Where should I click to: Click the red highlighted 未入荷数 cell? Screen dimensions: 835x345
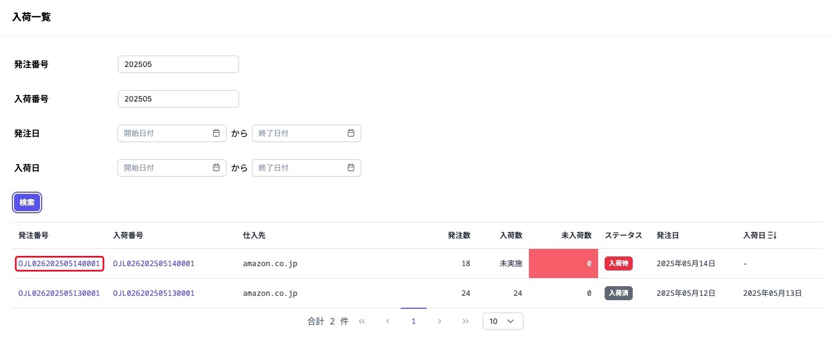pyautogui.click(x=563, y=263)
